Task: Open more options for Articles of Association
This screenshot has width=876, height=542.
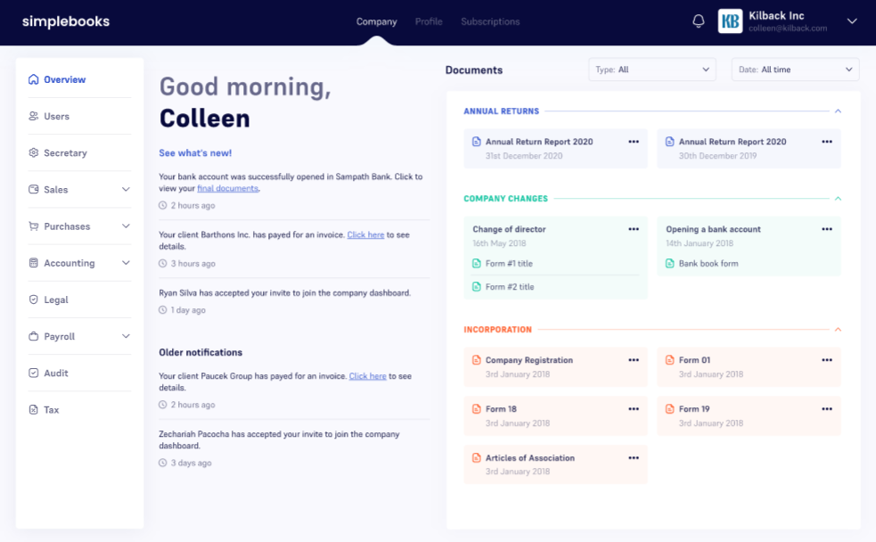Action: pyautogui.click(x=634, y=458)
